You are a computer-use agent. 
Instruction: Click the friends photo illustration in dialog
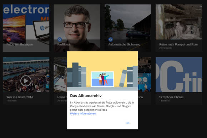102,79
